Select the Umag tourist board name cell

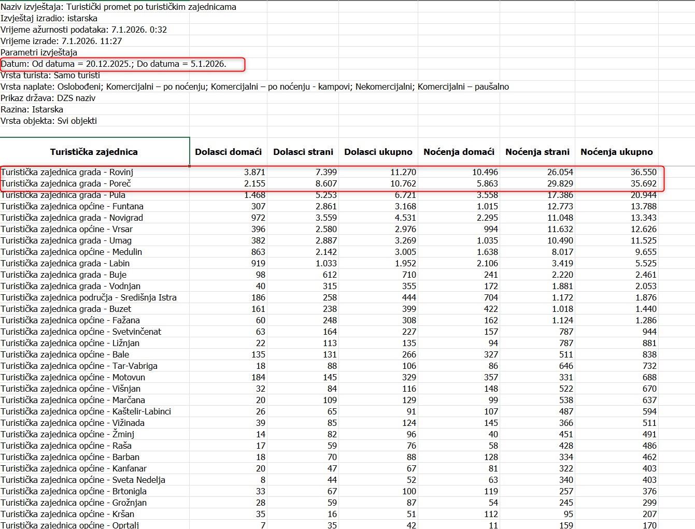tap(66, 240)
